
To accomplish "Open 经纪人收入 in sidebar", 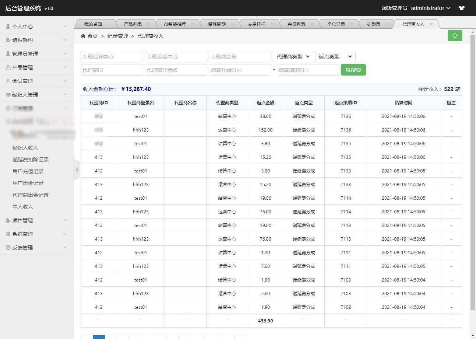I will [25, 148].
